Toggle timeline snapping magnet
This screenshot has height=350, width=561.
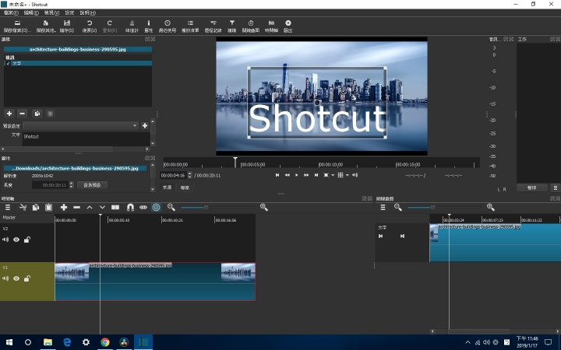pos(130,207)
